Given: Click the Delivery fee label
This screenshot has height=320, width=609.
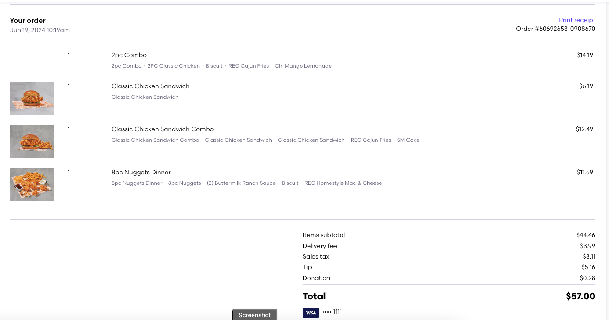Looking at the screenshot, I should point(319,246).
